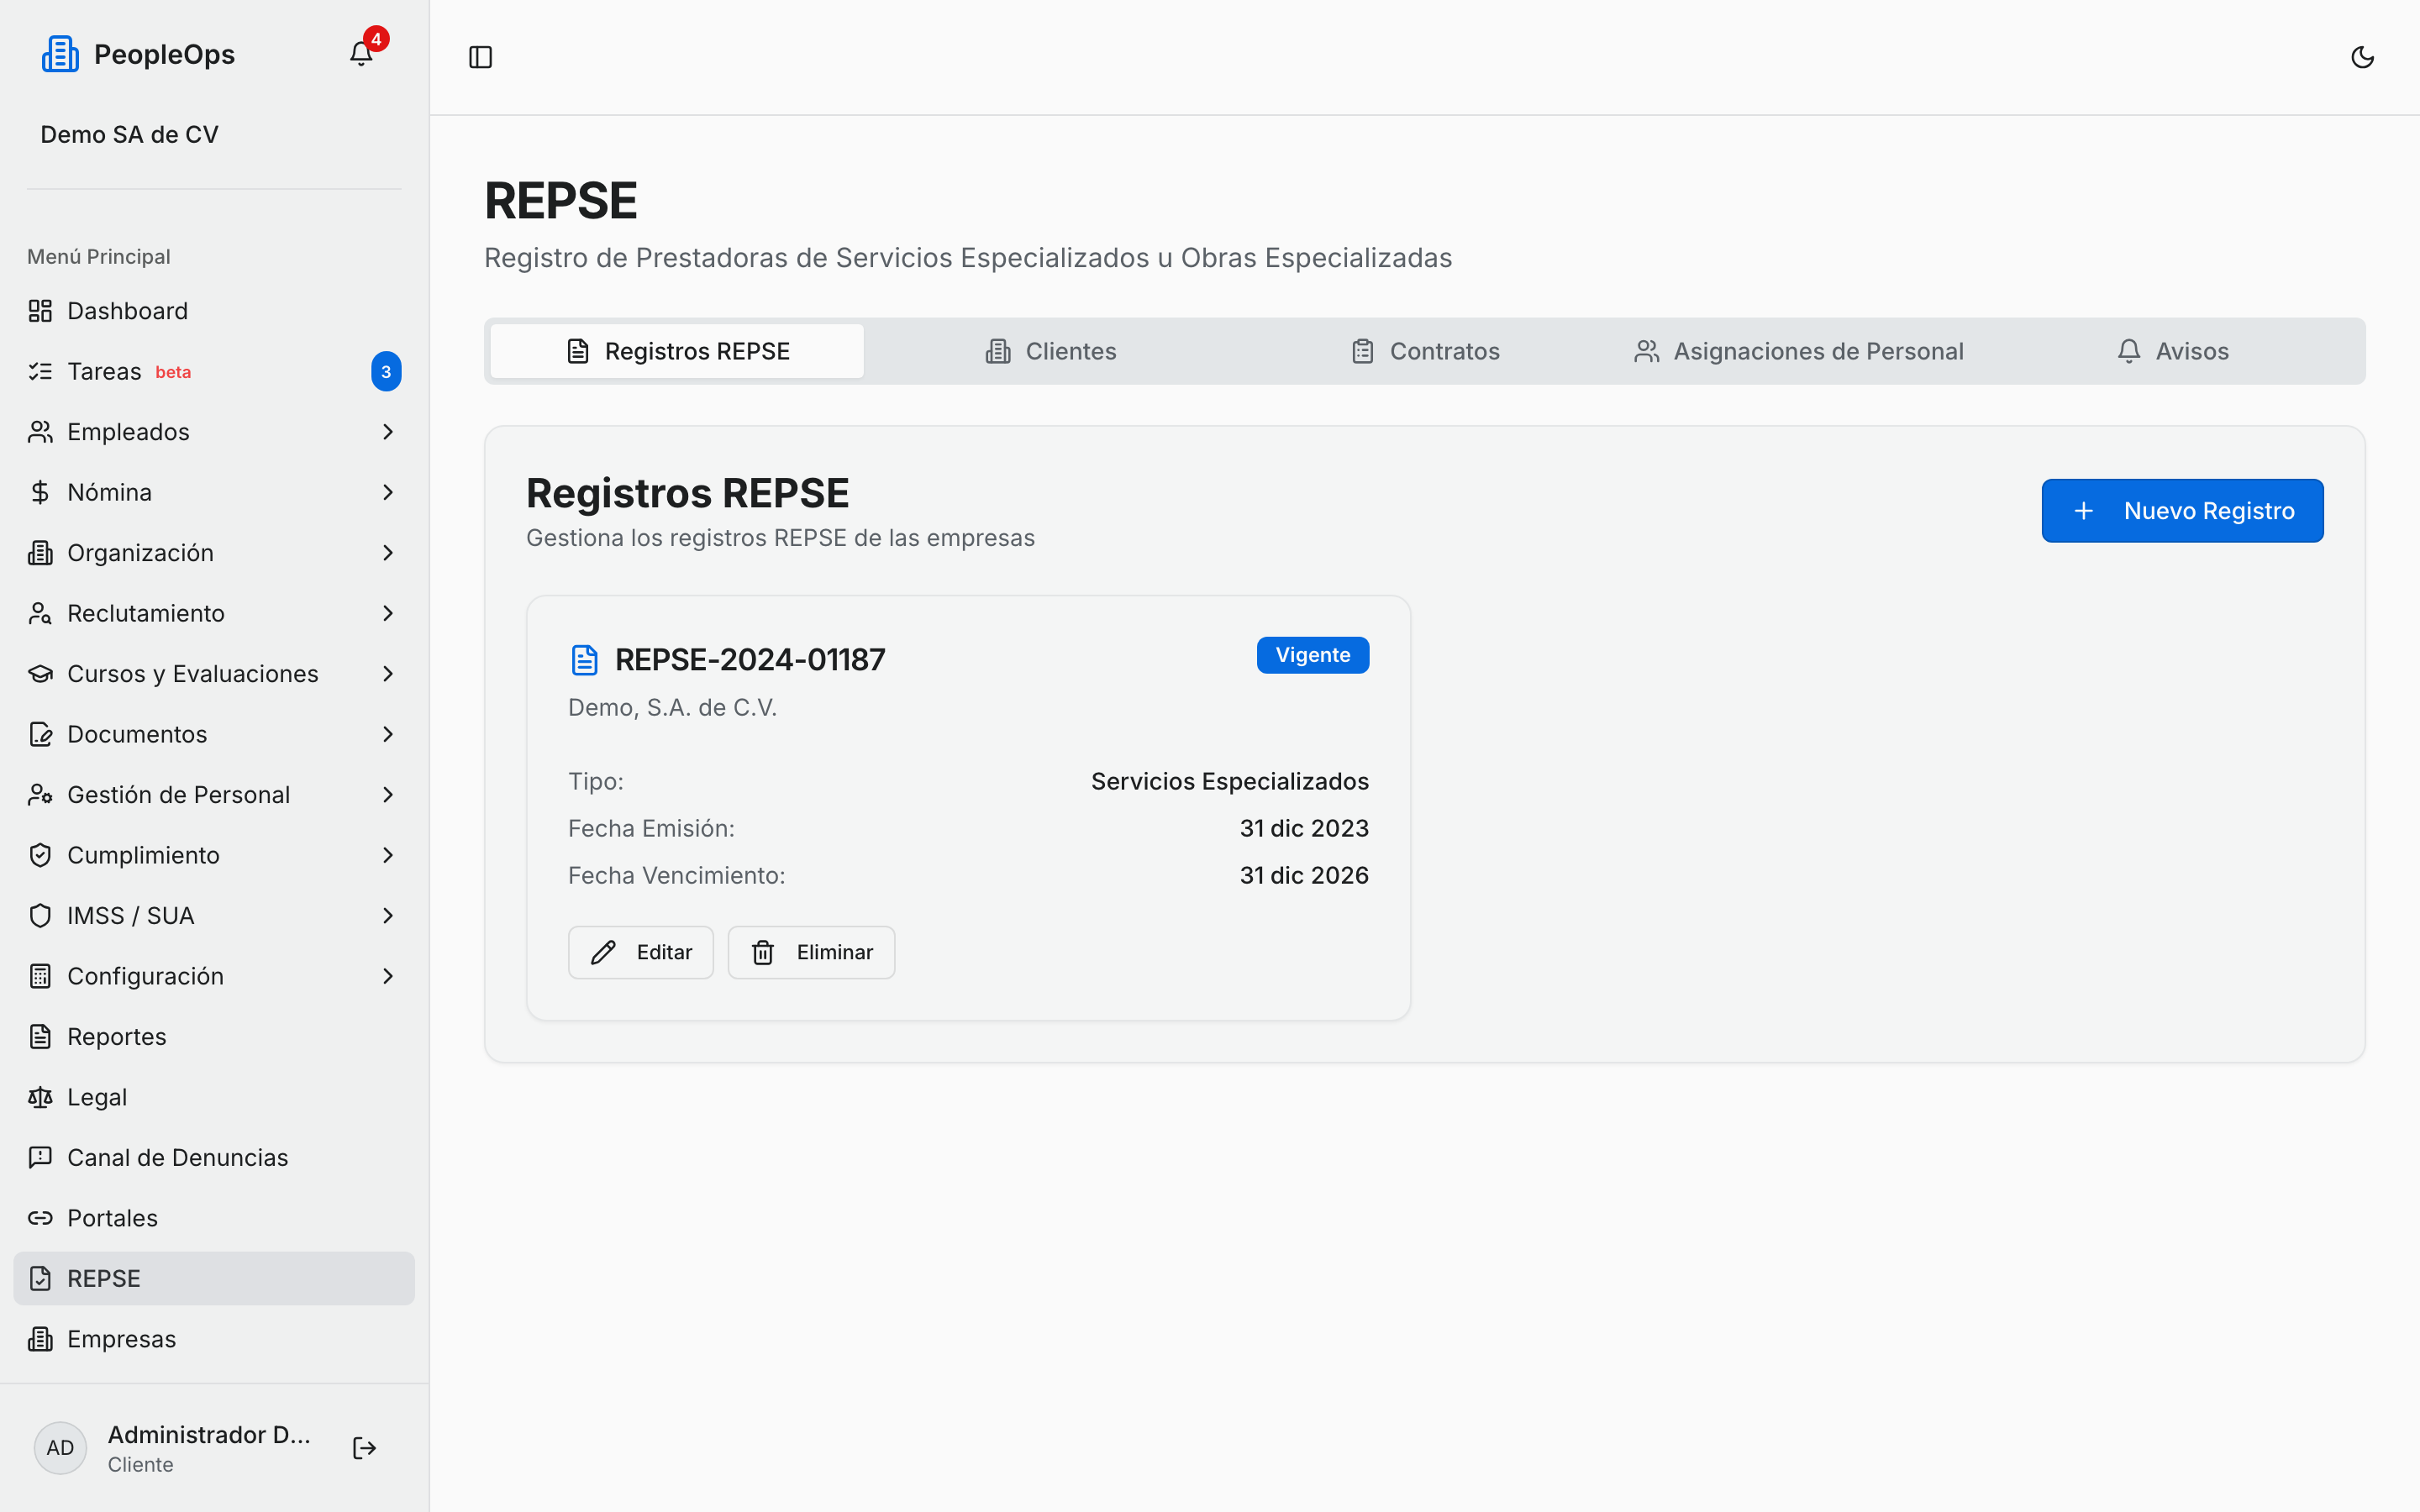This screenshot has height=1512, width=2420.
Task: Click the Tareas count badge showing 3
Action: click(386, 372)
